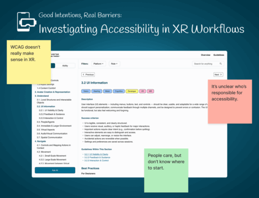Screen dimensions: 259x198
Task: Click the 3.2 UI Information page heading
Action: [x=94, y=83]
